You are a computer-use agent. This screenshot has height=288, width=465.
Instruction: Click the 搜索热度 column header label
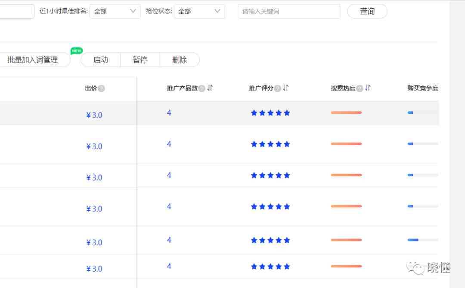click(x=343, y=88)
